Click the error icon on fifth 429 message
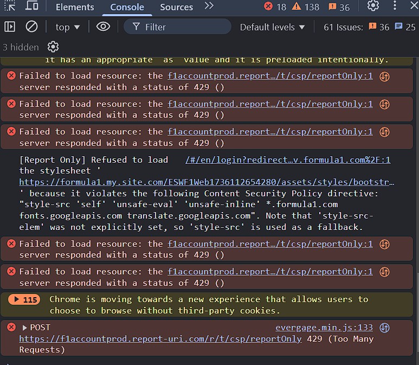The image size is (419, 365). (11, 271)
